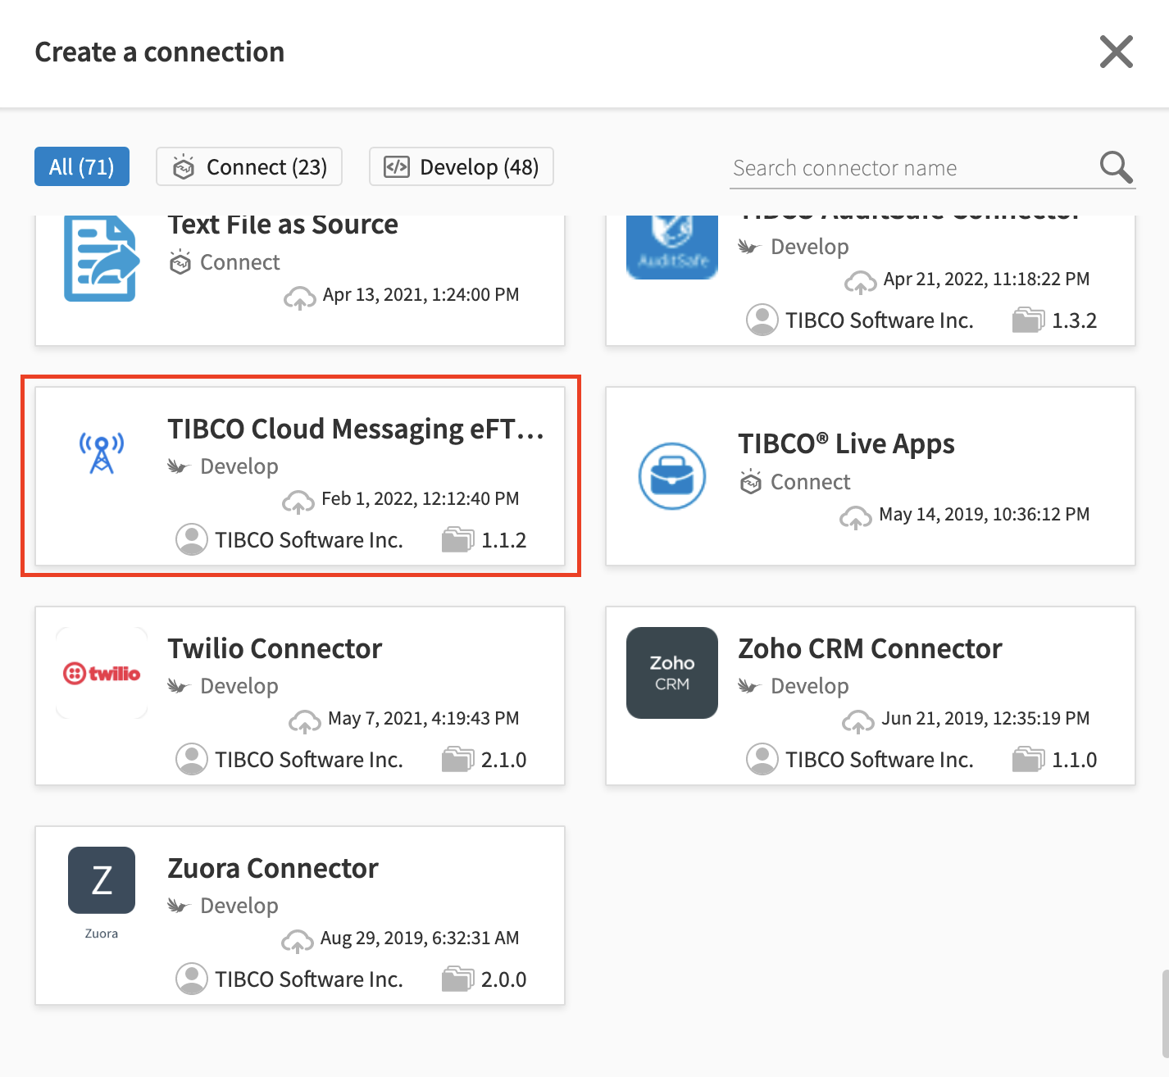This screenshot has width=1169, height=1077.
Task: Click the user avatar in Twilio card
Action: (192, 759)
